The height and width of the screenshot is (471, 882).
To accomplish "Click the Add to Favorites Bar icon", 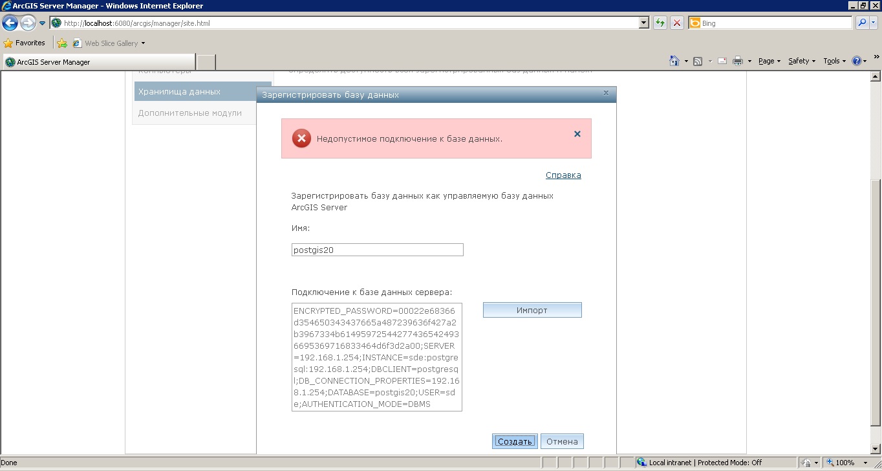I will point(62,43).
